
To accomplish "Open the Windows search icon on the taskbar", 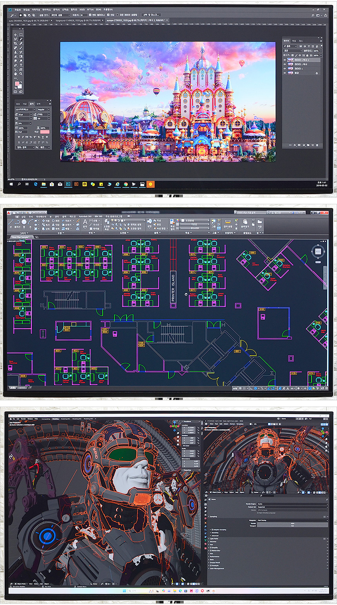I will tap(19, 184).
